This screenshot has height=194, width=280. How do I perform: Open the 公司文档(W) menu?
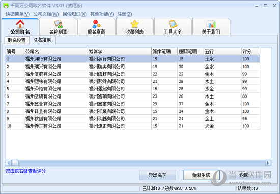pyautogui.click(x=46, y=14)
